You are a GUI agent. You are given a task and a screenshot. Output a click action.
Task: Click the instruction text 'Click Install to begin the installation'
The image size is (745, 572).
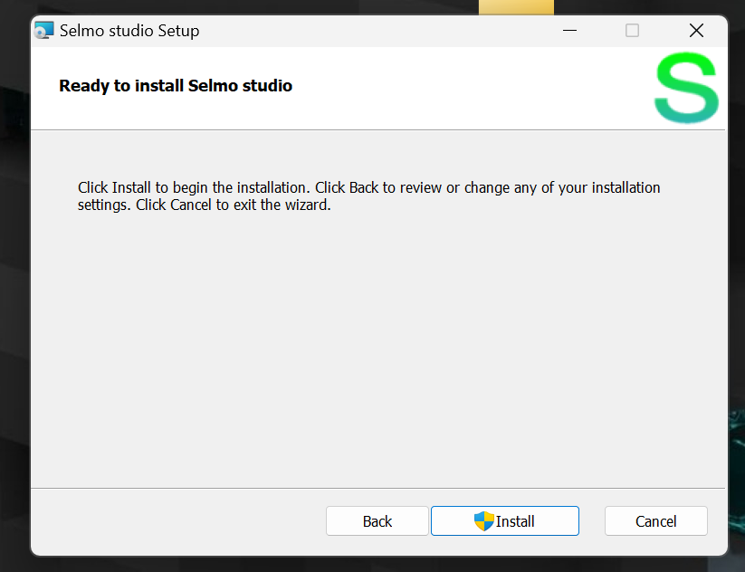tap(194, 187)
